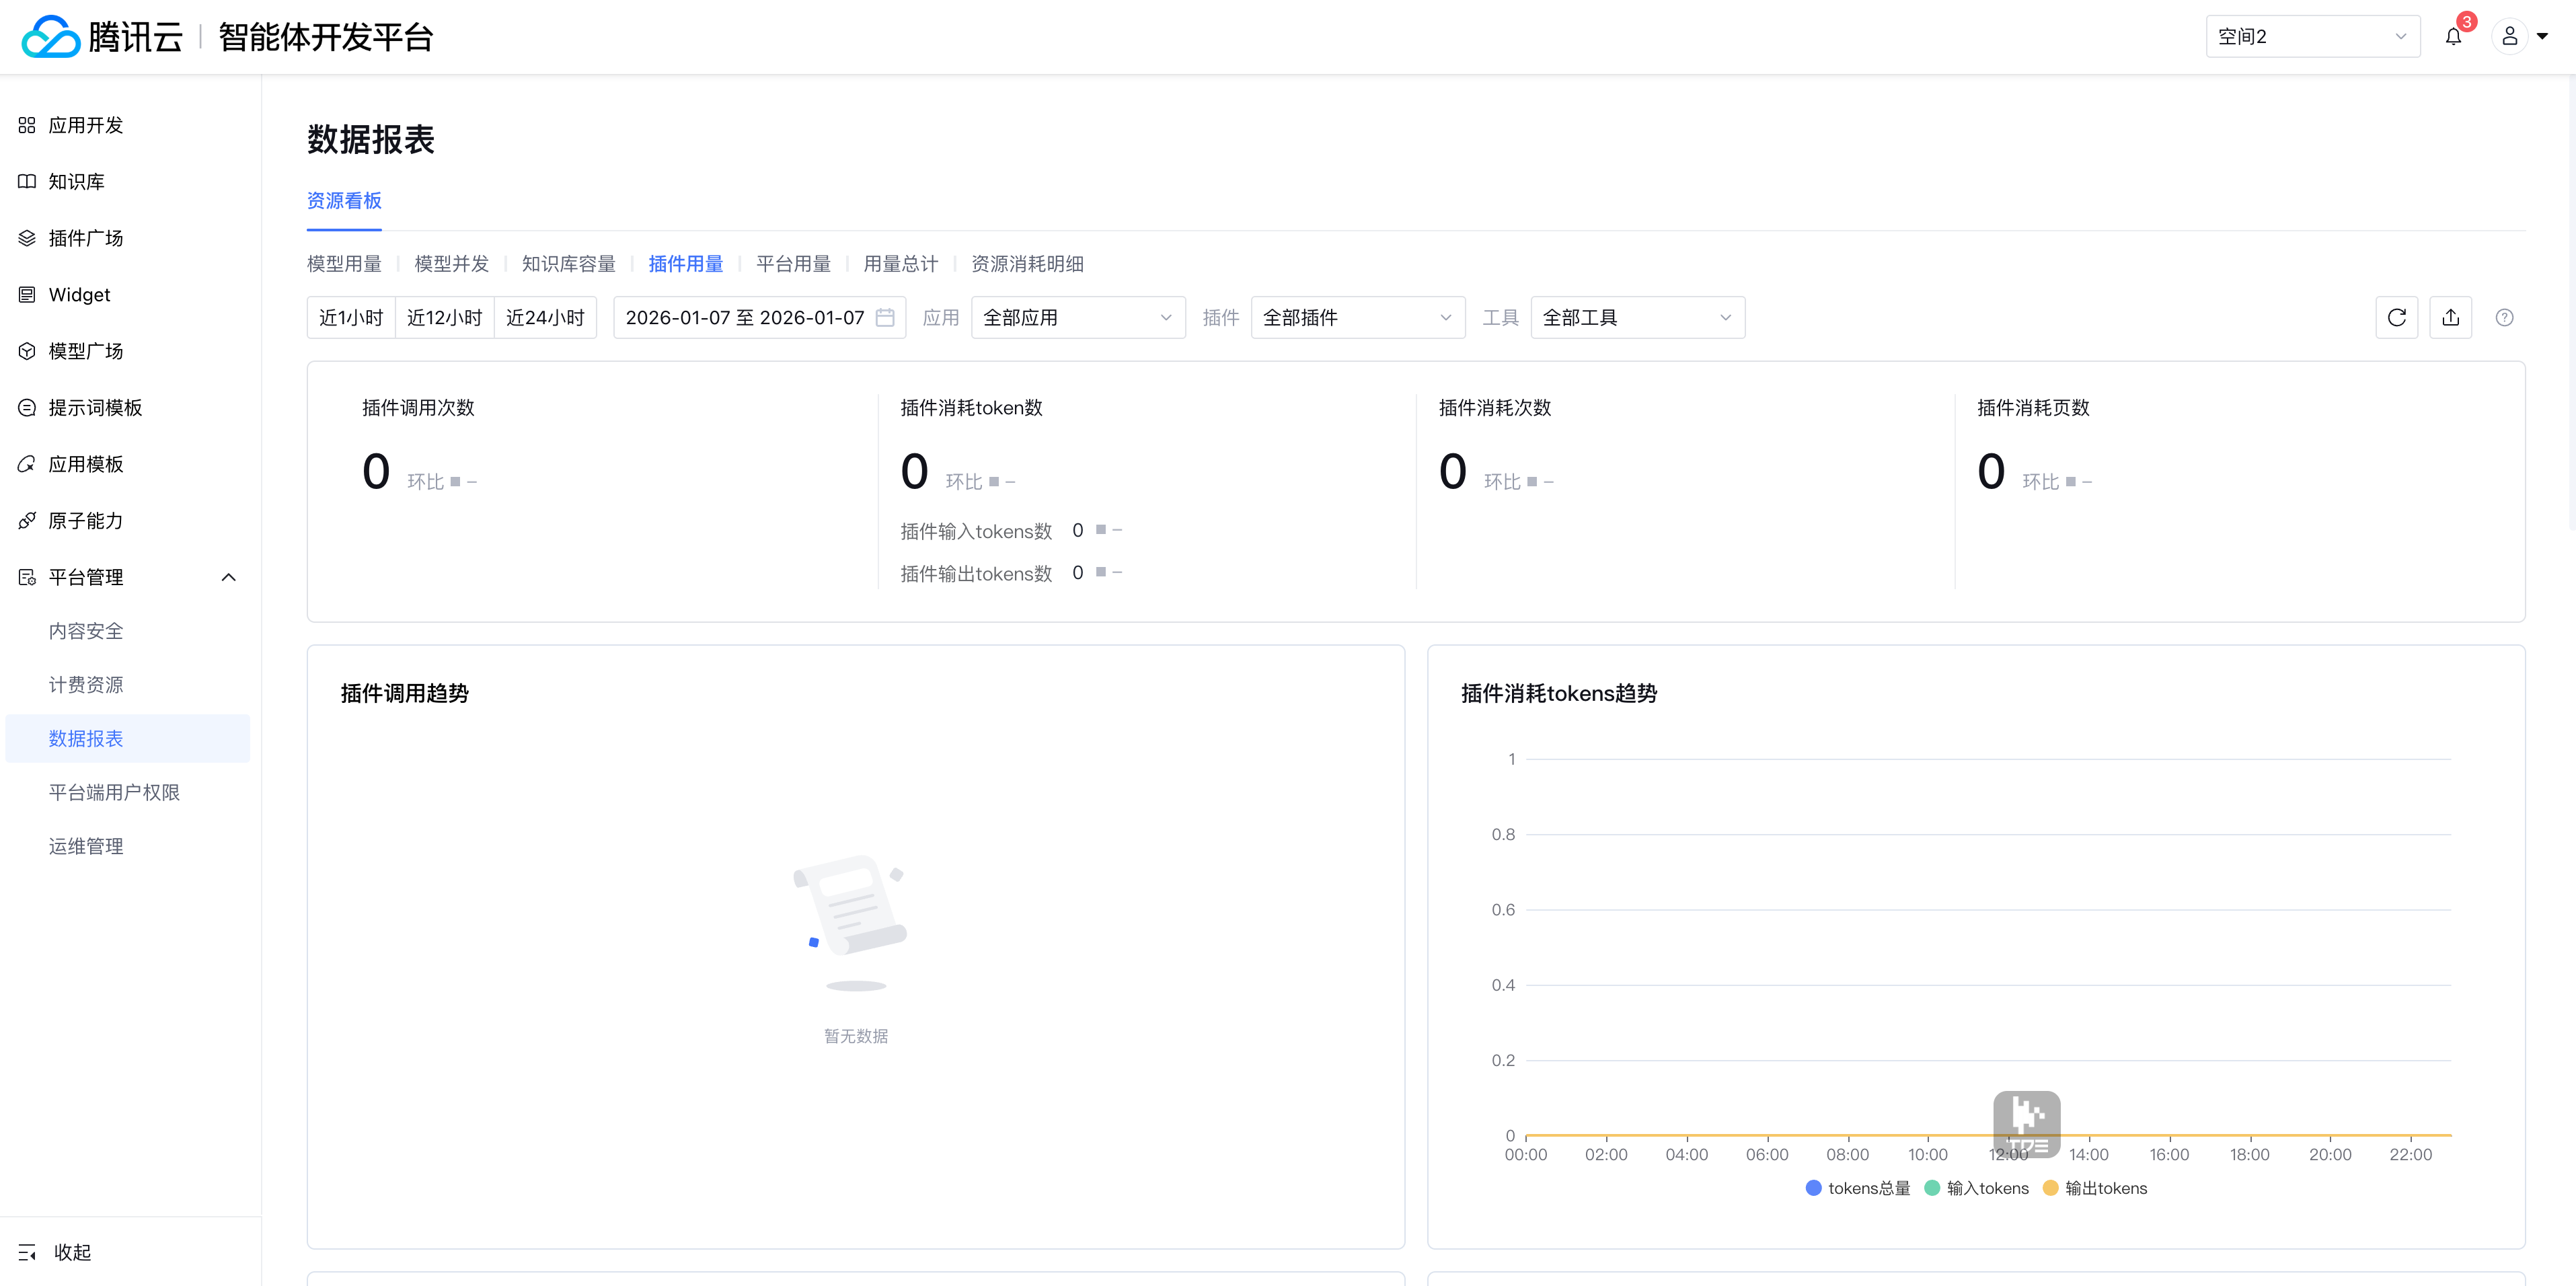Screen dimensions: 2576x1286
Task: Click the user avatar icon
Action: [2509, 37]
